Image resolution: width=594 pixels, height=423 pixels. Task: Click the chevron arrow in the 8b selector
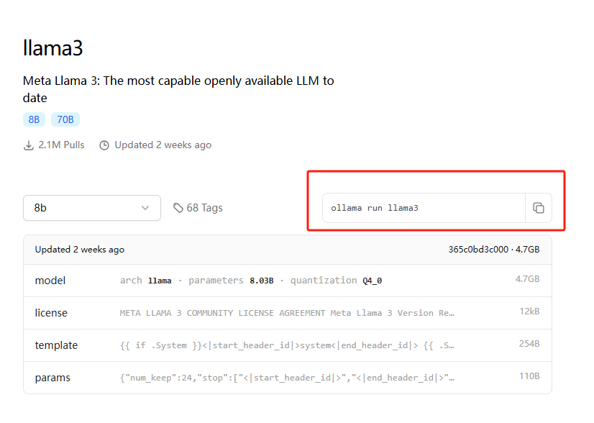click(x=146, y=208)
